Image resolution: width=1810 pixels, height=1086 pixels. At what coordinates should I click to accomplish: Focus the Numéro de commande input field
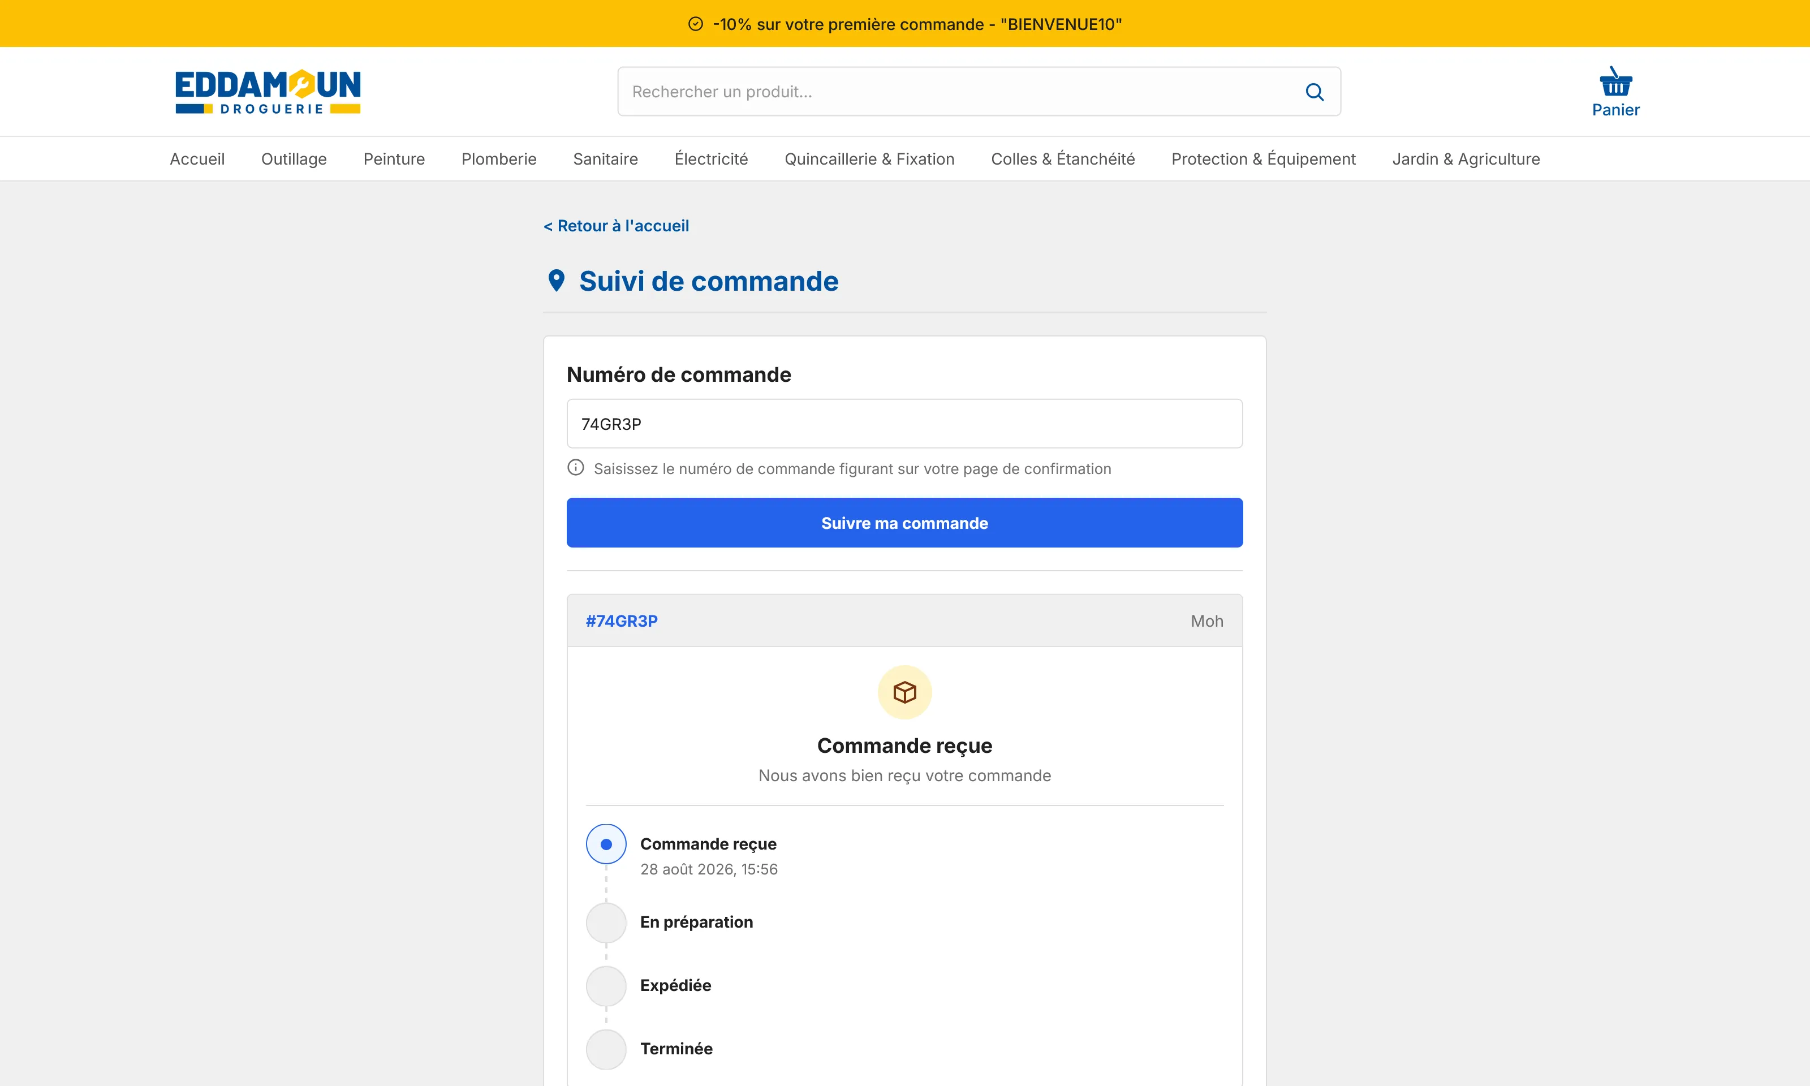pos(904,424)
